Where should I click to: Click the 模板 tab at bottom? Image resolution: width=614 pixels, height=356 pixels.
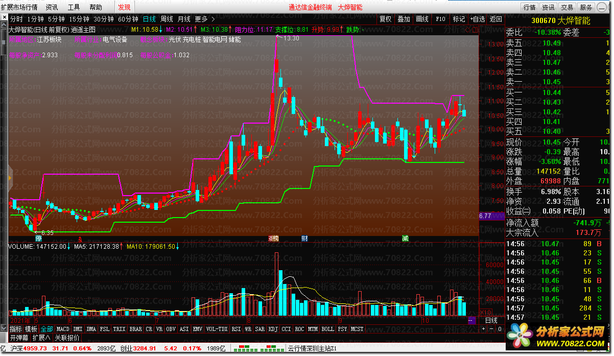pos(31,329)
